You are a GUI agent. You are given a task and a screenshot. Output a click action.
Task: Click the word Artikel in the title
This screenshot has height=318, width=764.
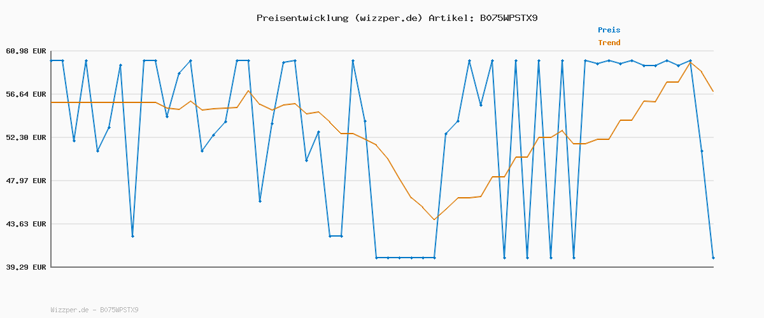pyautogui.click(x=451, y=18)
